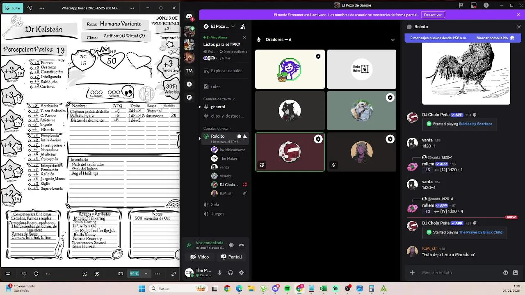The height and width of the screenshot is (295, 525).
Task: Open more options beside Photos zoom
Action: click(157, 273)
